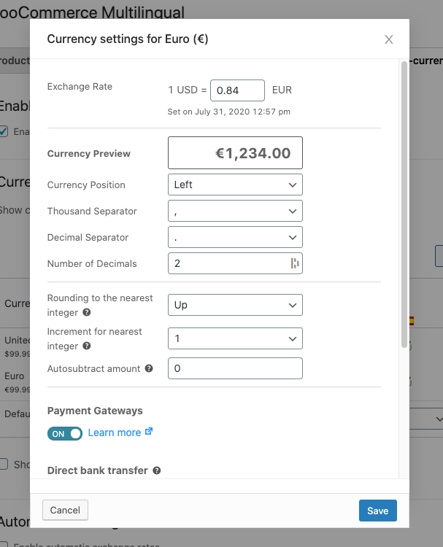Click help icon beside Direct bank transfer
The image size is (443, 547).
coord(156,471)
